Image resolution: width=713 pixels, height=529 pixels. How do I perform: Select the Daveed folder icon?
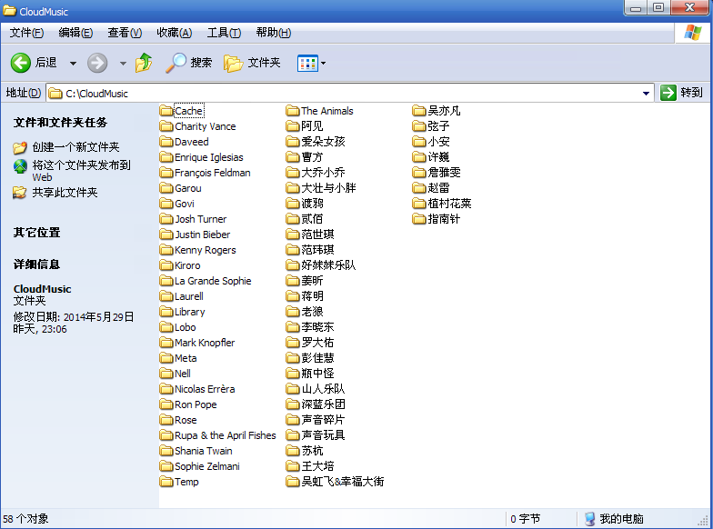pos(166,142)
